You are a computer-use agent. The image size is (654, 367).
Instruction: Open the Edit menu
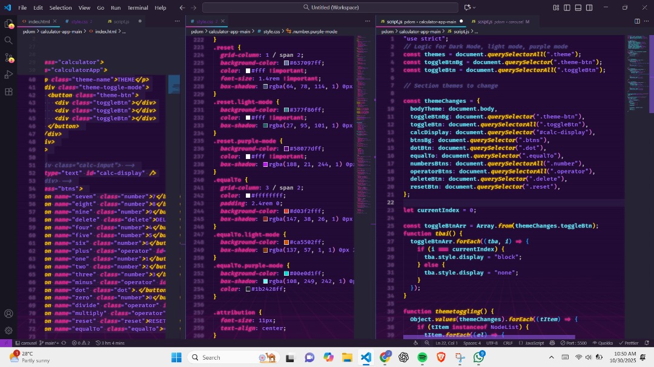click(x=38, y=7)
